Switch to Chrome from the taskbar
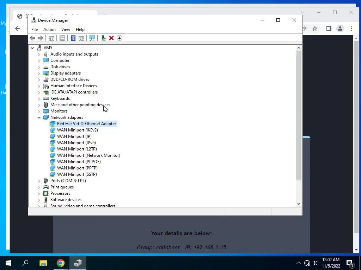361x270 pixels. coord(61,263)
